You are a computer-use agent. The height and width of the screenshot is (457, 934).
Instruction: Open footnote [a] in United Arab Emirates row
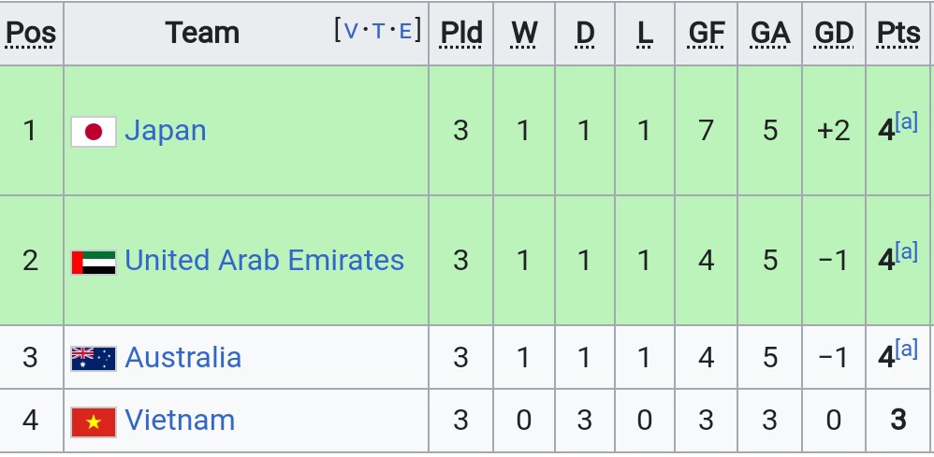coord(907,252)
